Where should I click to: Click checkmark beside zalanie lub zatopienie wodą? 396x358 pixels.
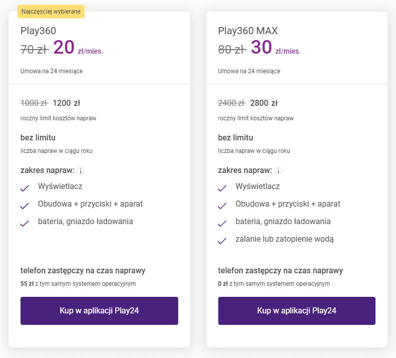(x=222, y=241)
